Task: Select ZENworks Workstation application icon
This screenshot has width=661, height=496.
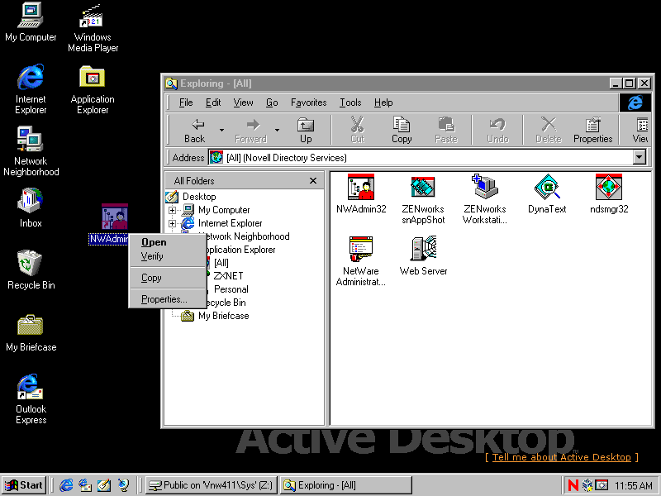Action: click(x=485, y=199)
